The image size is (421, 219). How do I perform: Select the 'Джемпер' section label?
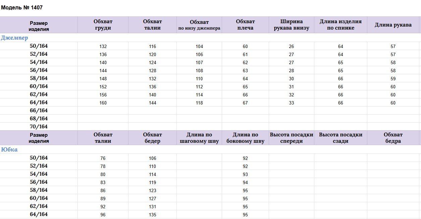pos(14,38)
